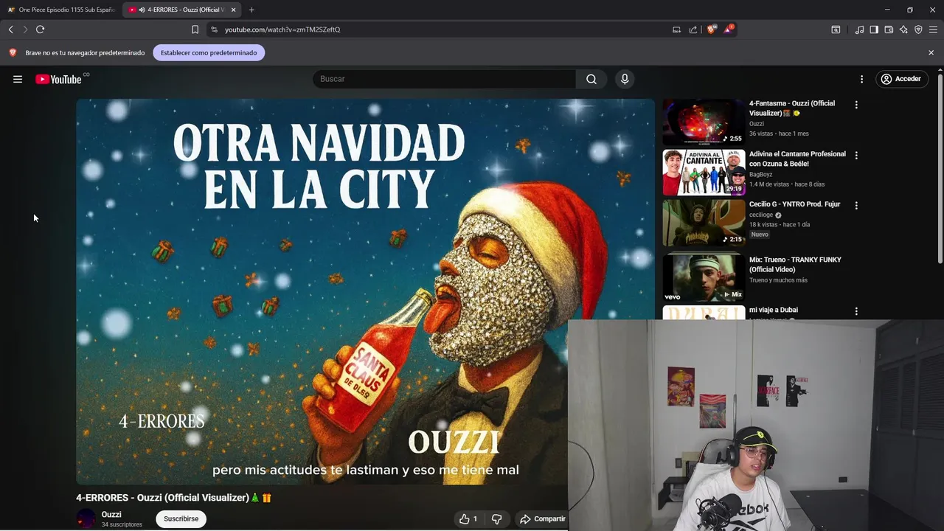Open the YouTube hamburger guide menu
944x531 pixels.
coord(18,79)
